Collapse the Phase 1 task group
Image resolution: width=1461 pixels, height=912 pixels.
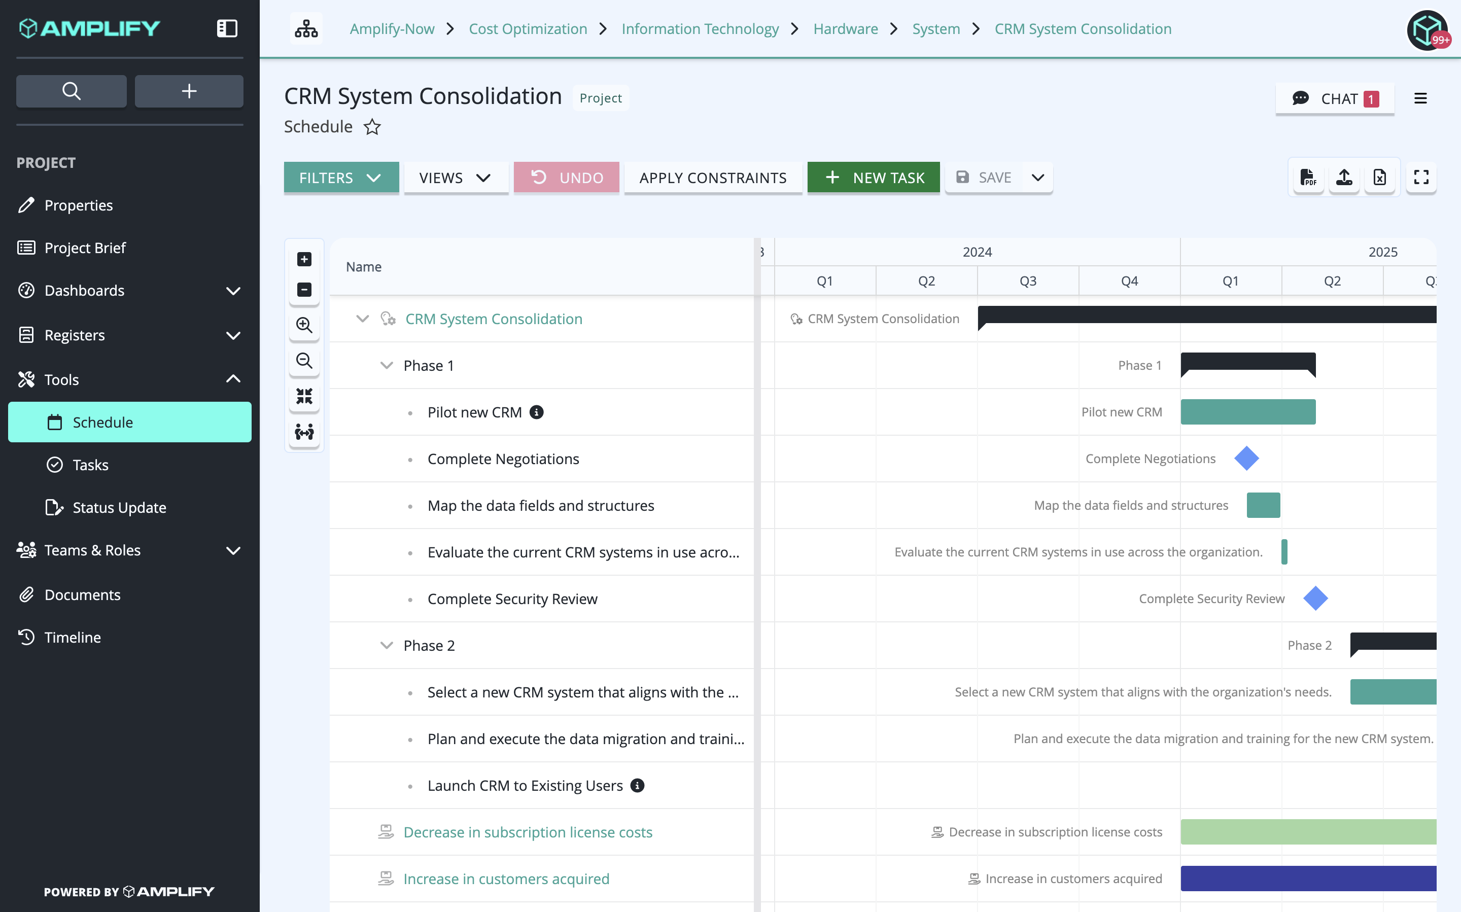pos(387,366)
